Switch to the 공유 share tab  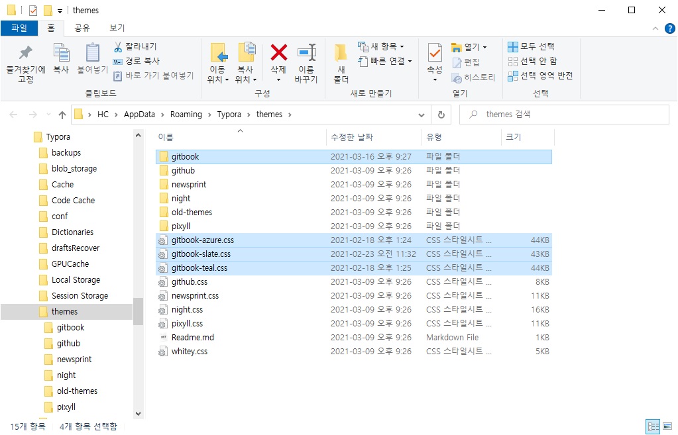(82, 28)
